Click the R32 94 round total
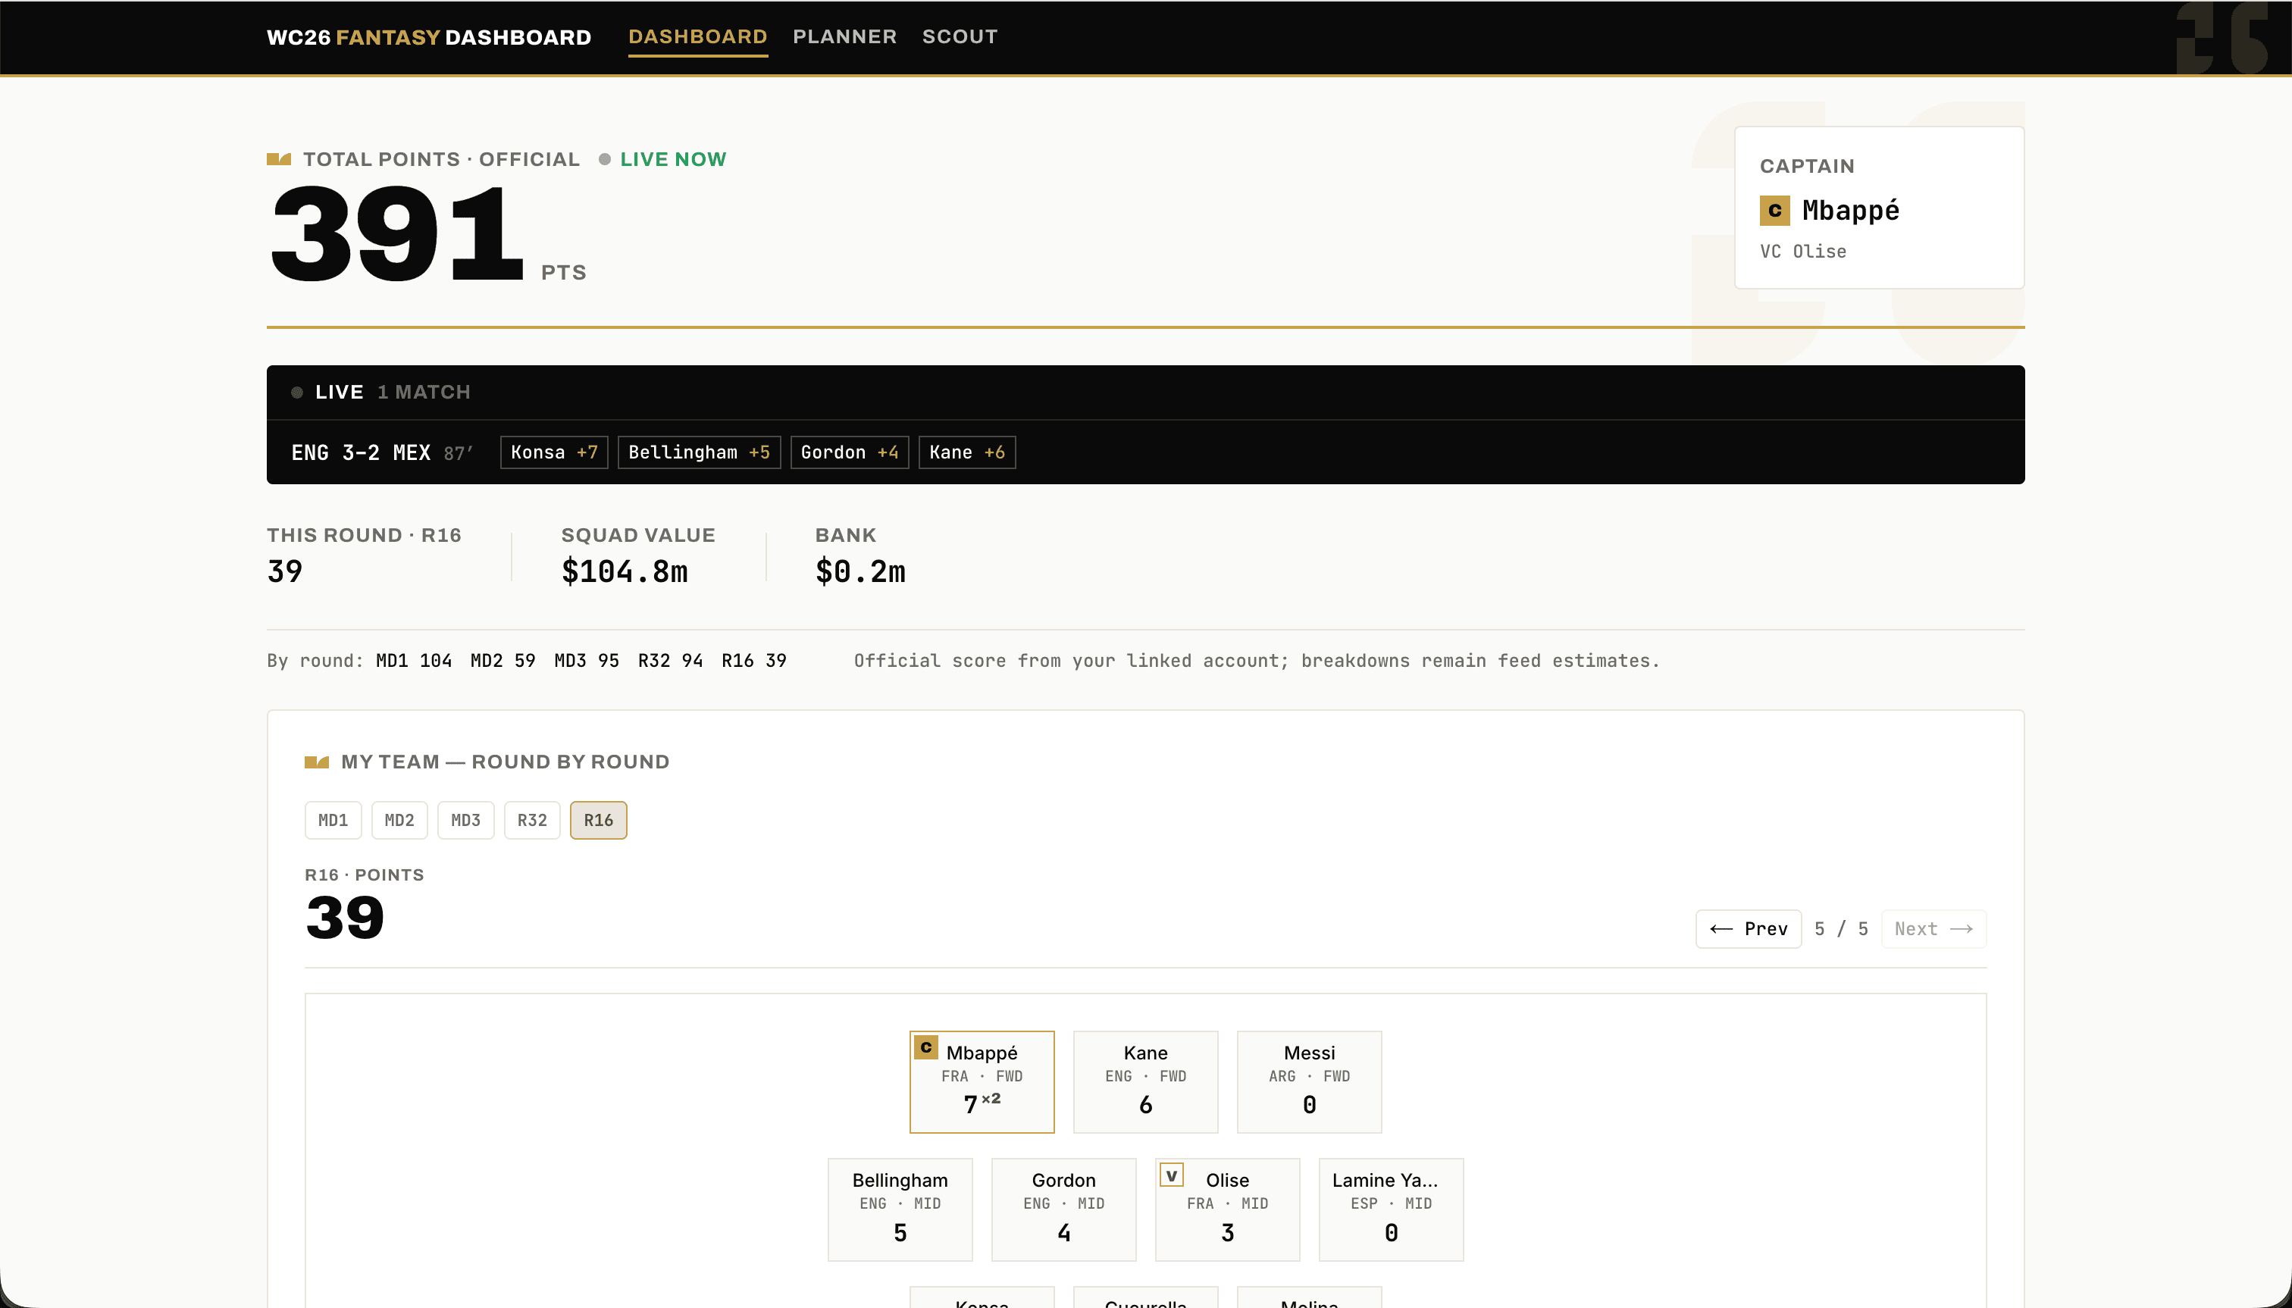 pyautogui.click(x=670, y=660)
